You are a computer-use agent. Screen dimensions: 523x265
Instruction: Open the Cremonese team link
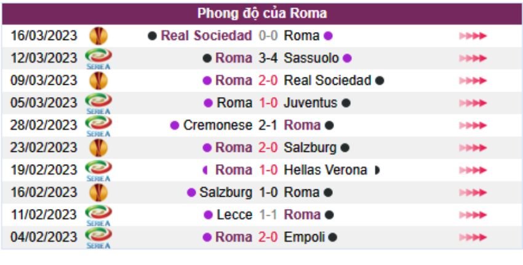(x=217, y=125)
